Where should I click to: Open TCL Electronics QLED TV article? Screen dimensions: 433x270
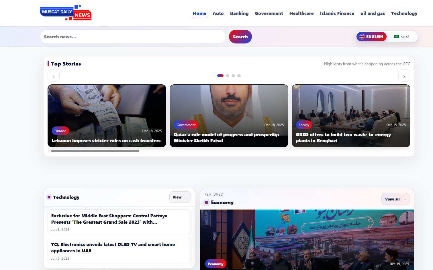point(113,247)
